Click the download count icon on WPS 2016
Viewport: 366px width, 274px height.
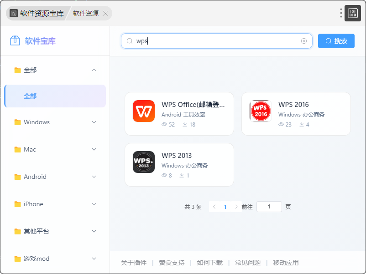tap(302, 124)
